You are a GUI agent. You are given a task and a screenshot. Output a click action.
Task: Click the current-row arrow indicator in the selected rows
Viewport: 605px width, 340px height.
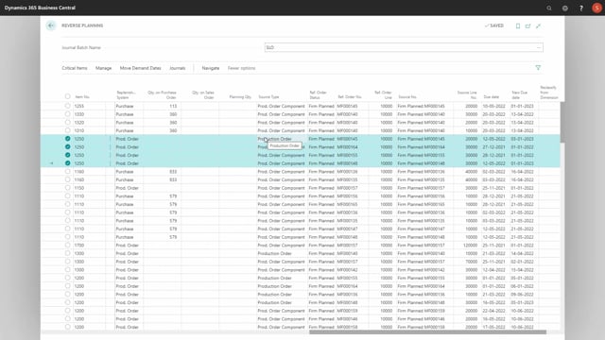click(51, 163)
